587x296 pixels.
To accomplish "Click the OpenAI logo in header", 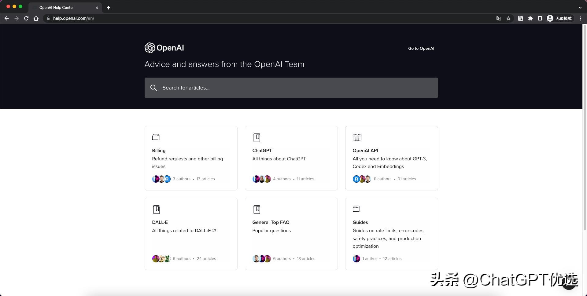I will [164, 48].
